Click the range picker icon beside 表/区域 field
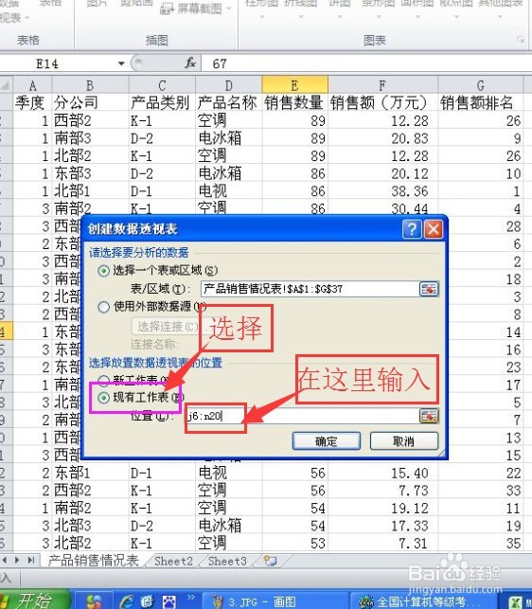This screenshot has height=609, width=532. [x=429, y=289]
